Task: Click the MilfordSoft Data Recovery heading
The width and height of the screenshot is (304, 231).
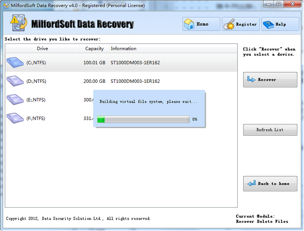Action: tap(82, 24)
